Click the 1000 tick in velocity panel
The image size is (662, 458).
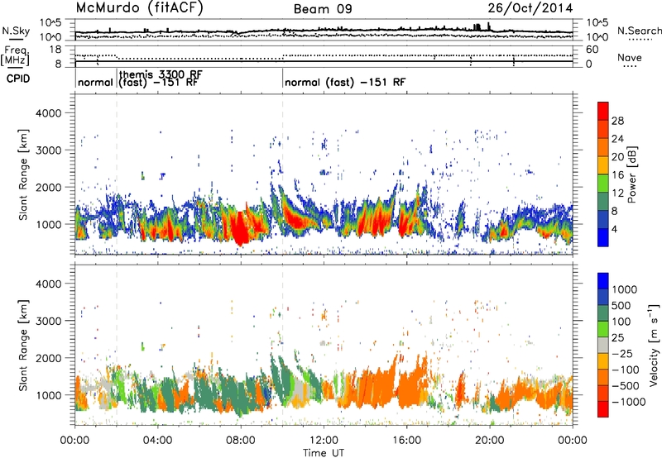[x=48, y=395]
